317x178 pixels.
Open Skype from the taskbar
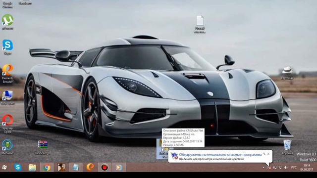pos(18,167)
